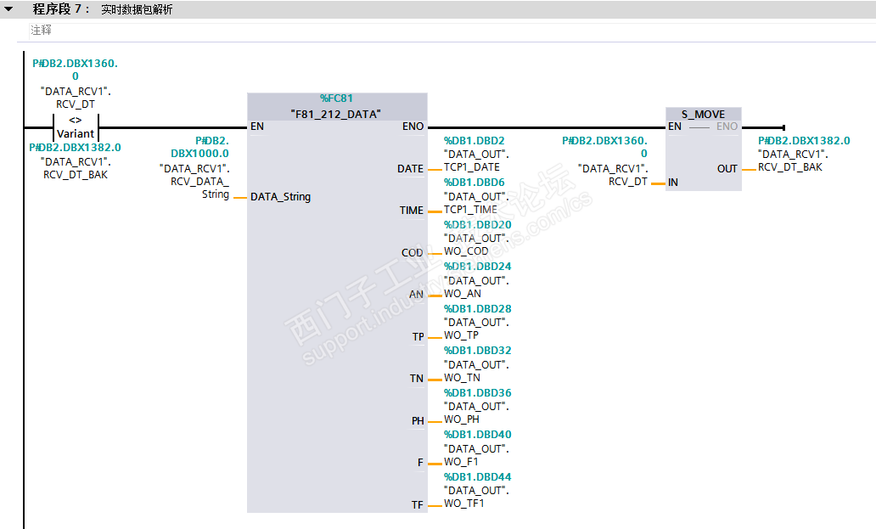Click RCV_DT_BAK operand below Variant contact
Screen dimensions: 876x529
coord(76,175)
